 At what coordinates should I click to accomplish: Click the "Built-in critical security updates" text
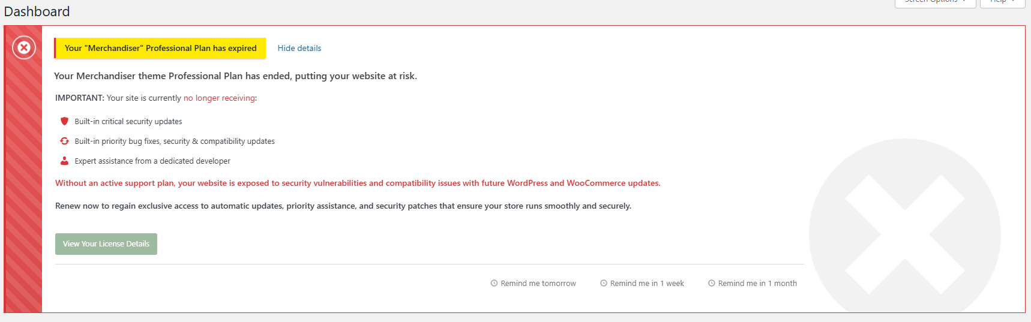tap(128, 121)
